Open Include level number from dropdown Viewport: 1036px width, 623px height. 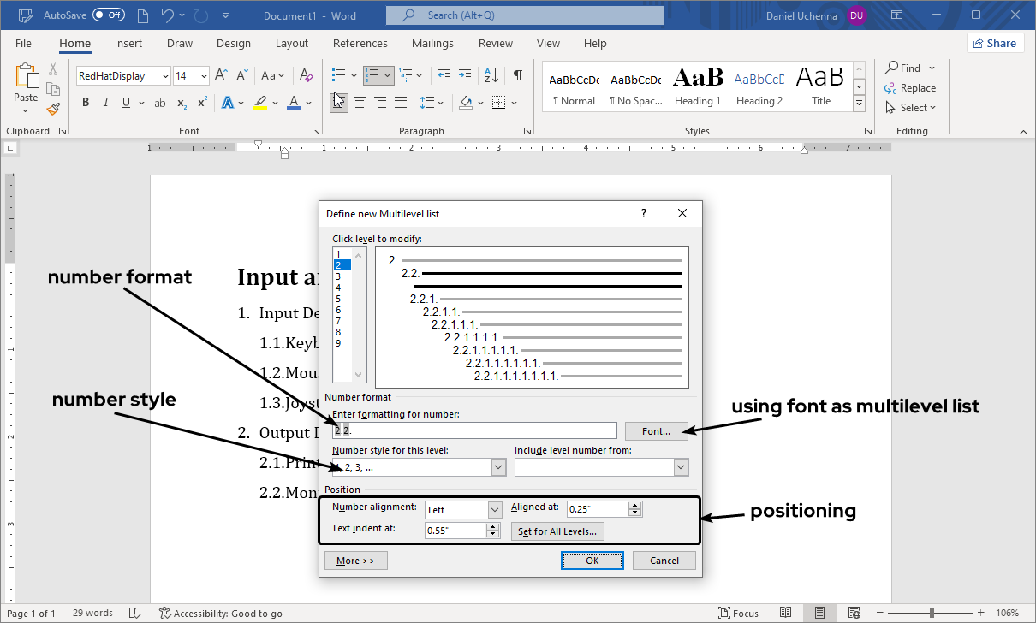(x=681, y=467)
